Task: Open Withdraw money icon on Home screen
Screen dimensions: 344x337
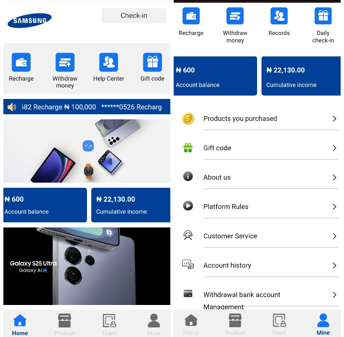Action: 65,62
